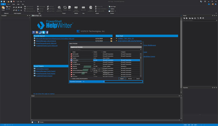Click the Name column sort arrow

92,52
